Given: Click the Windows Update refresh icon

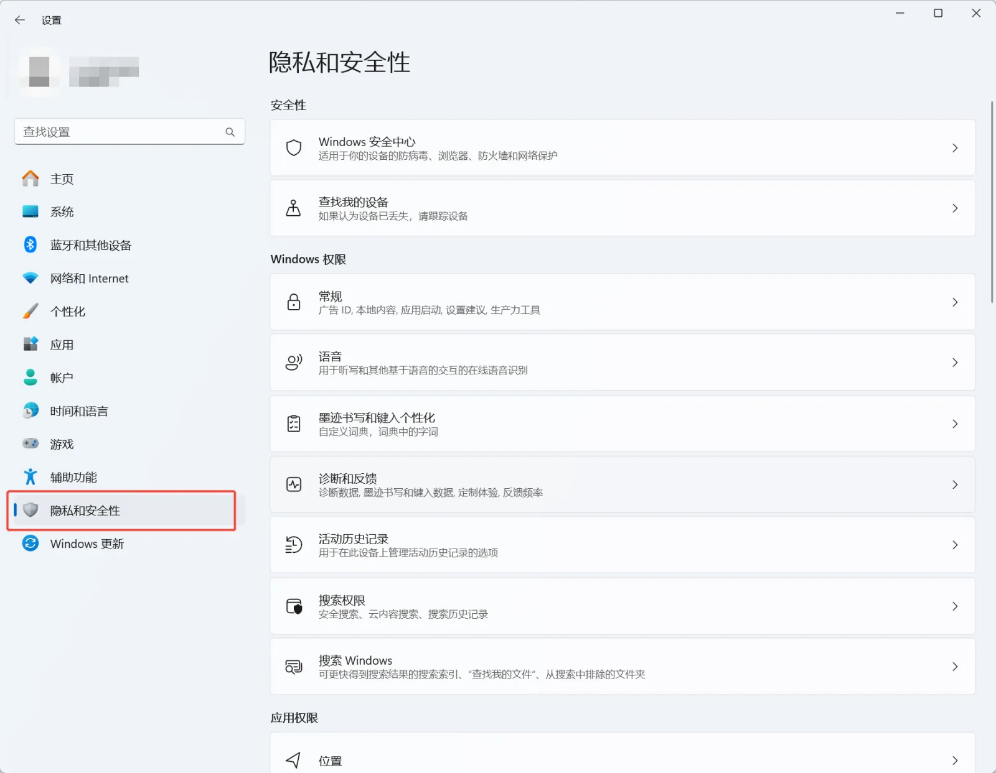Looking at the screenshot, I should point(30,543).
